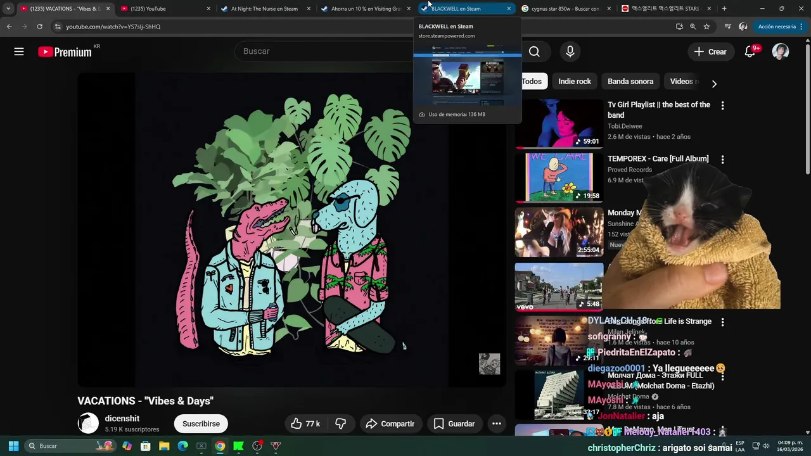Click the Crear create button

point(710,52)
